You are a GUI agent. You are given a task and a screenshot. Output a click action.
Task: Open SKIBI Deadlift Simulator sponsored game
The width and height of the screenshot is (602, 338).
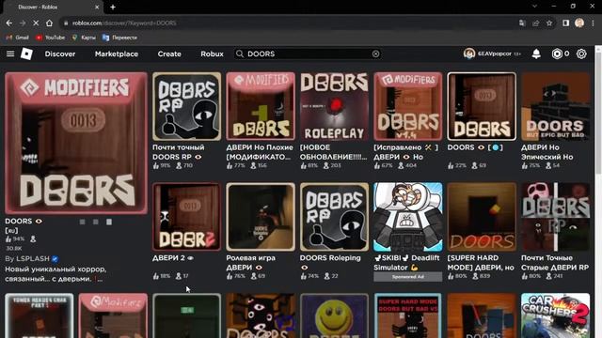(407, 217)
